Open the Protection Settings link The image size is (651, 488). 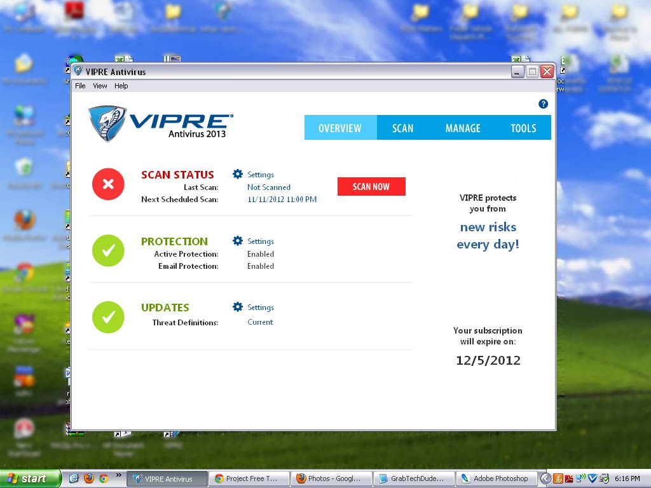pyautogui.click(x=260, y=241)
